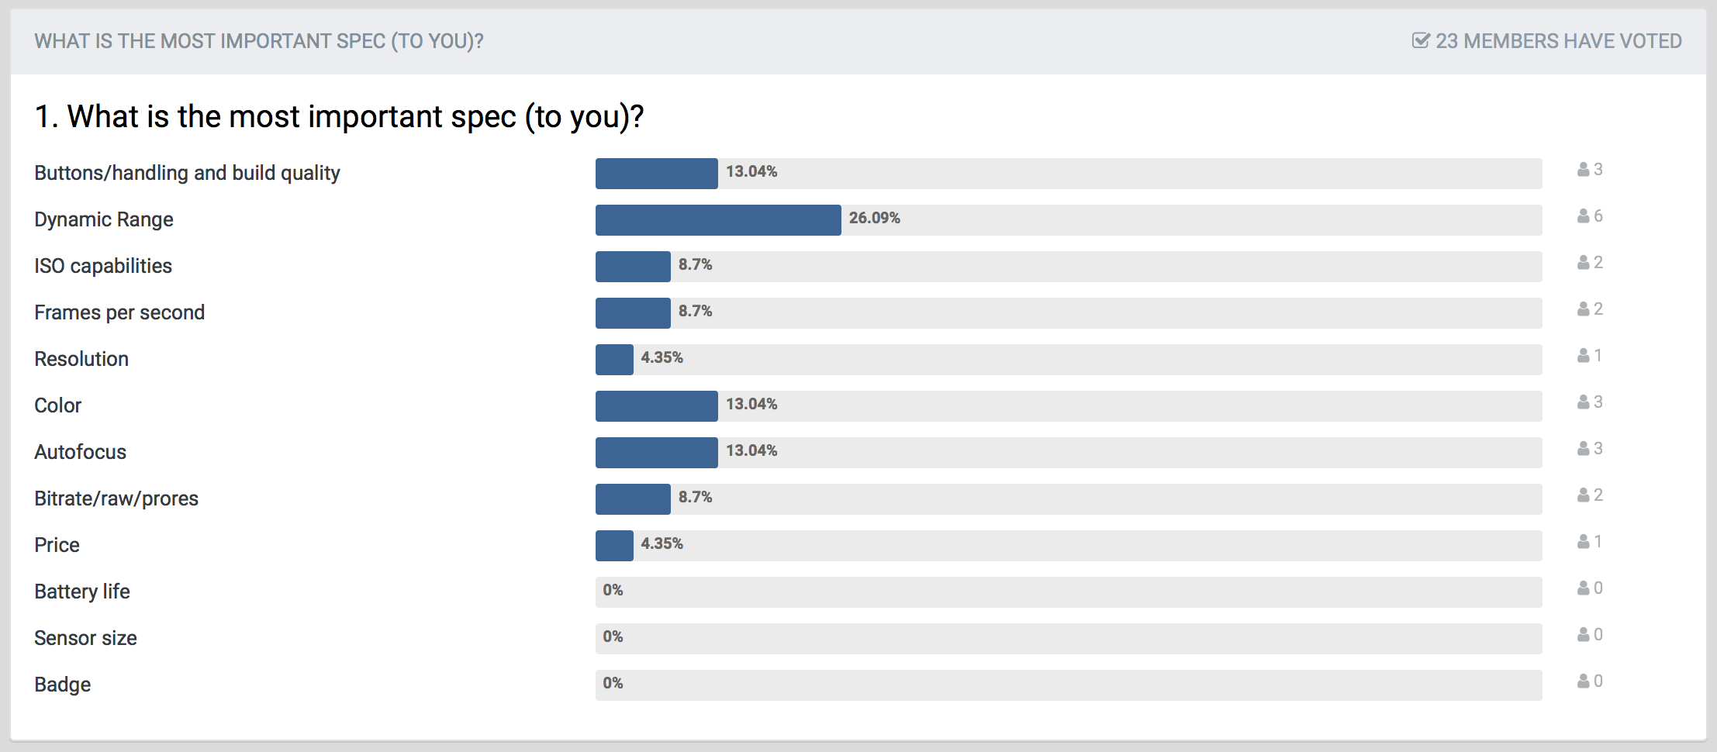Click the Price voter count icon

click(1583, 542)
